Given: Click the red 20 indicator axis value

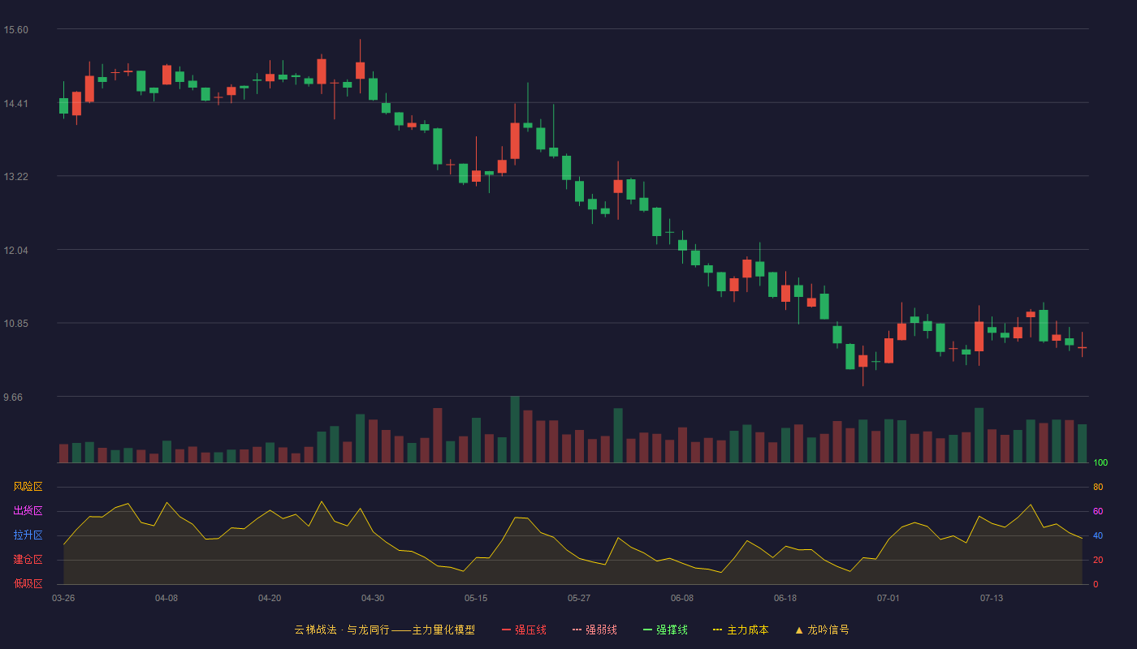Looking at the screenshot, I should [1098, 560].
